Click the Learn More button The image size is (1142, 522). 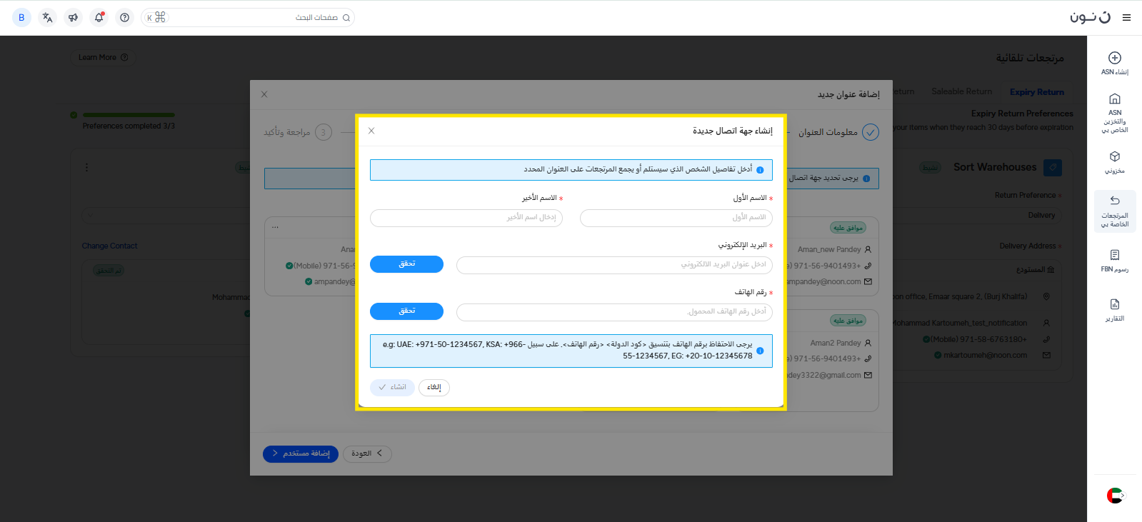tap(103, 58)
